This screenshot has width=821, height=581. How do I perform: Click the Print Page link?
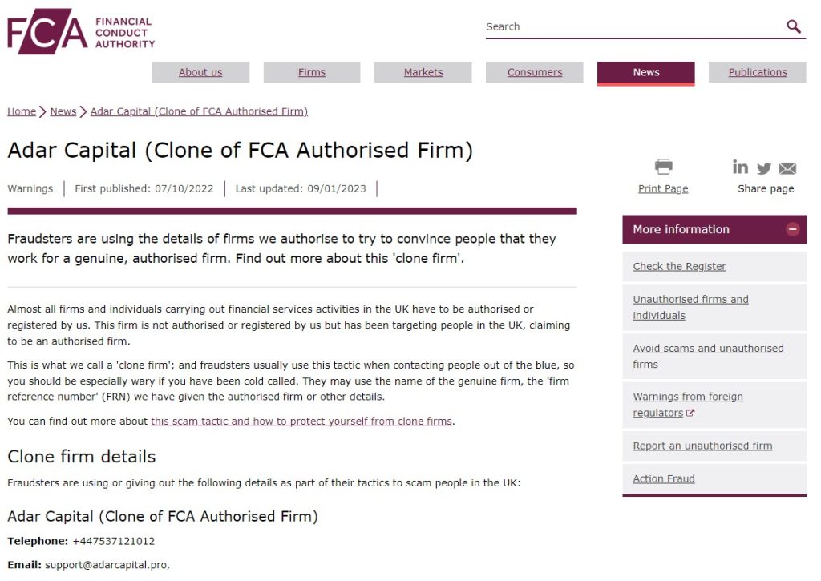tap(663, 188)
